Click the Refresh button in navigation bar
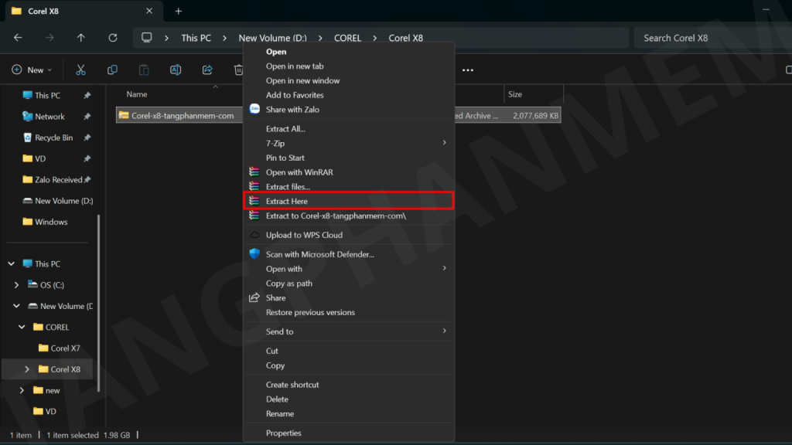 pyautogui.click(x=113, y=38)
